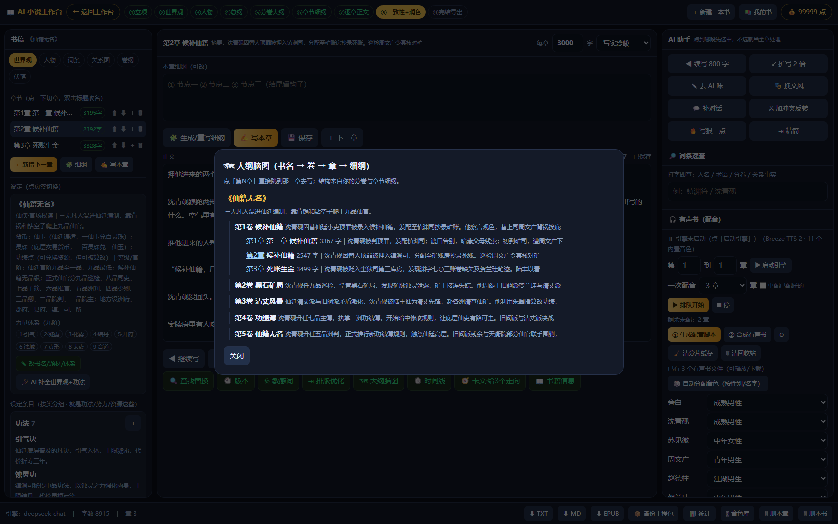
Task: Click 删本章 delete chapter button
Action: click(x=776, y=513)
